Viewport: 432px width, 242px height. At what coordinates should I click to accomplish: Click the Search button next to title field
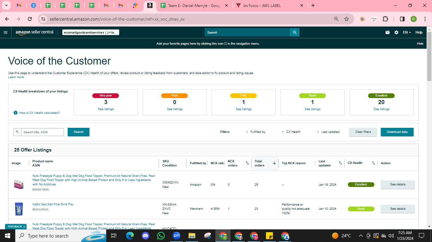pos(78,132)
